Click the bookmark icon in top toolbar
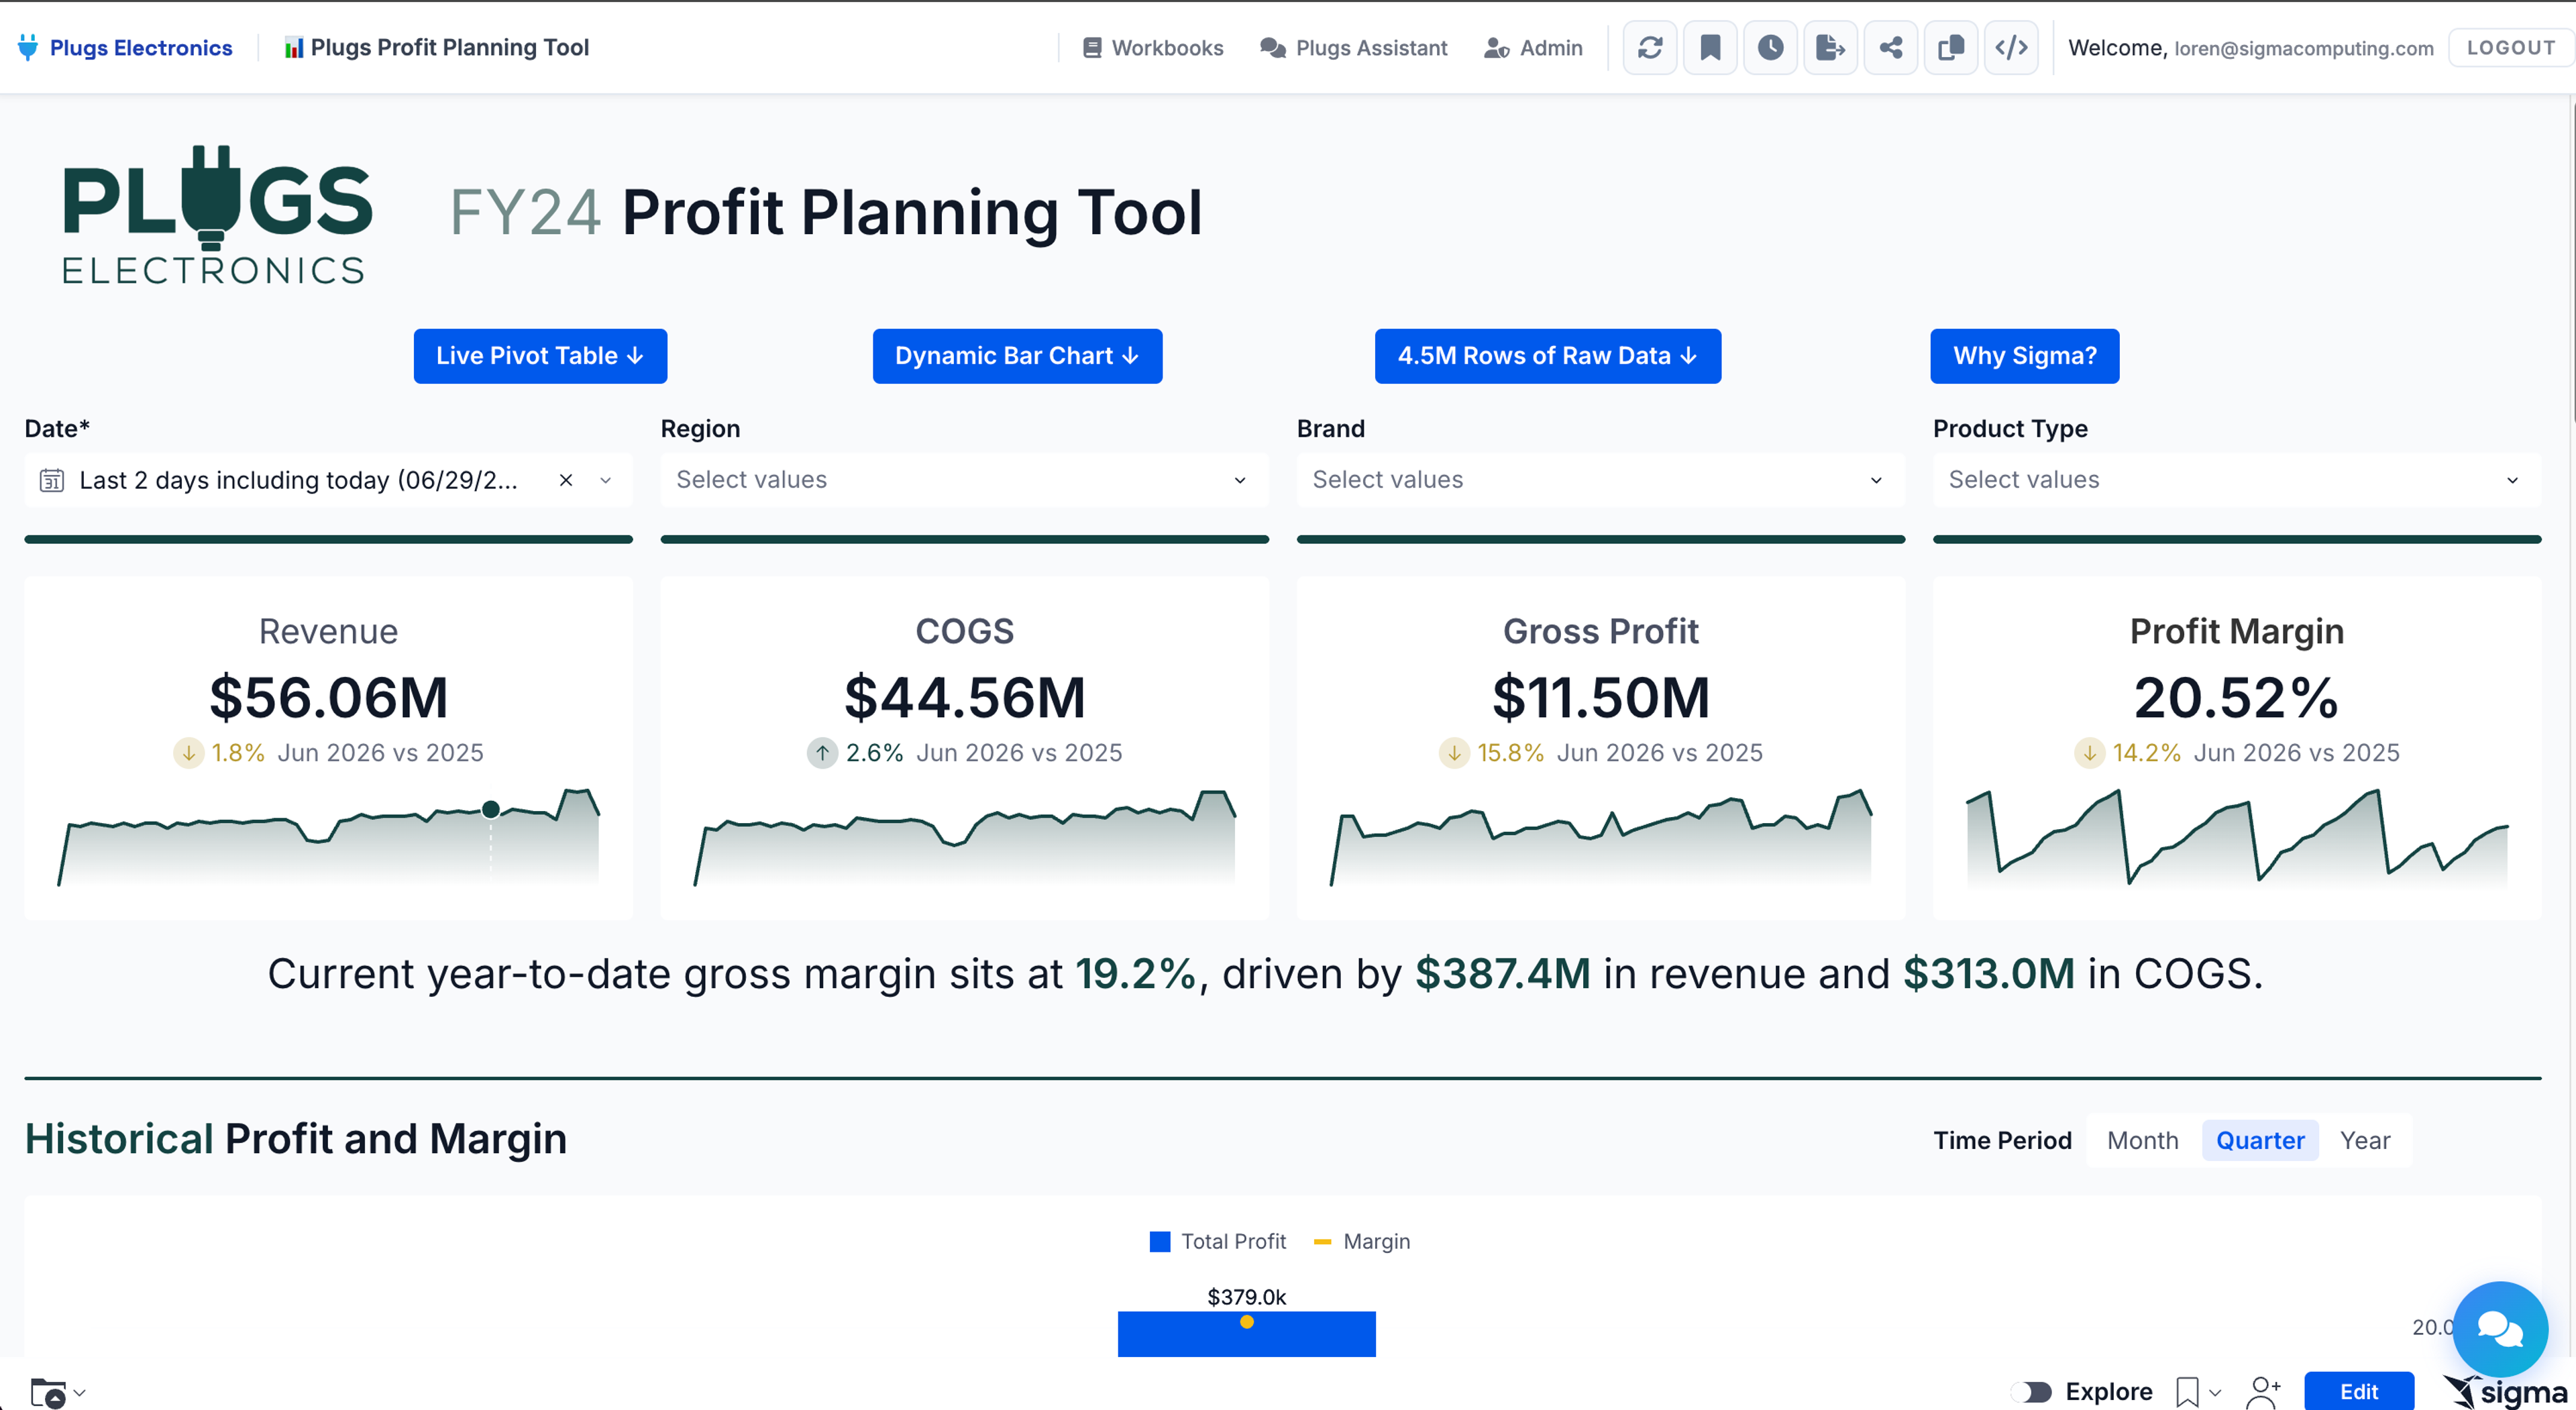 pos(1710,47)
